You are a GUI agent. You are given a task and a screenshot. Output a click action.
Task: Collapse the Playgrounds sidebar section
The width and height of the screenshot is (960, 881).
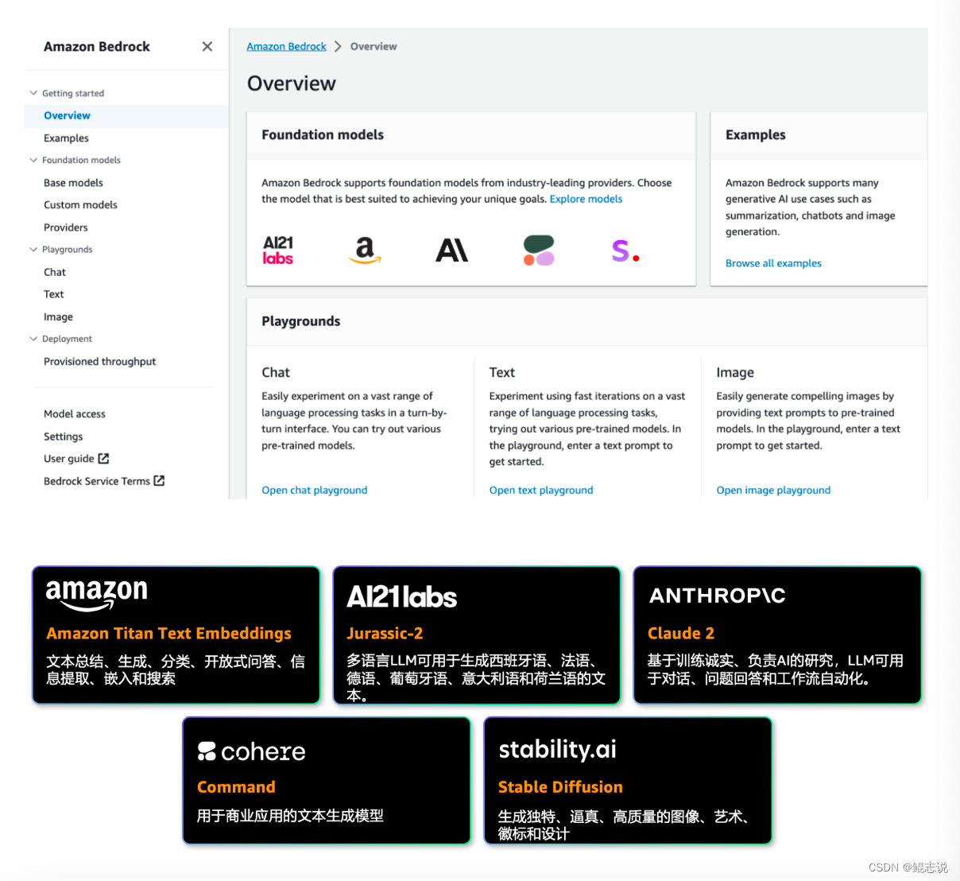[x=33, y=249]
